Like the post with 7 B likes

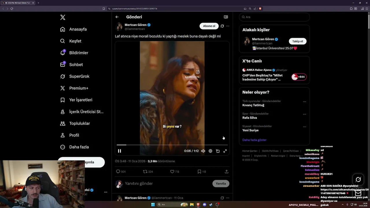[175, 172]
